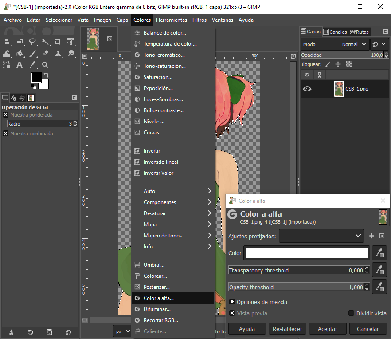Viewport: 391px width, 339px height.
Task: Open the px unit dropdown in status bar
Action: click(x=122, y=331)
